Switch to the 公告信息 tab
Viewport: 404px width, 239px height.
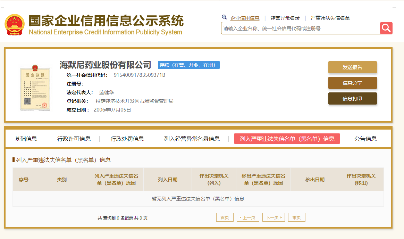pyautogui.click(x=365, y=139)
